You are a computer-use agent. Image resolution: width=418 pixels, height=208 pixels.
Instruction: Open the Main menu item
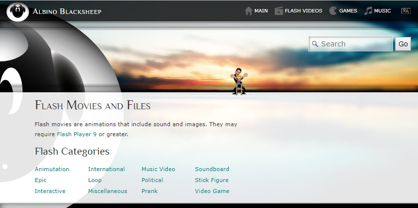261,11
